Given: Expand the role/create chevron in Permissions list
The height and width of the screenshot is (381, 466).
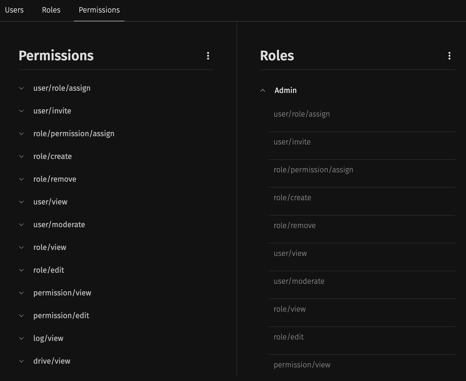Looking at the screenshot, I should coord(21,156).
